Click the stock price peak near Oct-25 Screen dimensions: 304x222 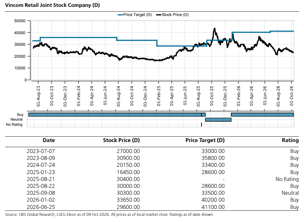pyautogui.click(x=215, y=29)
